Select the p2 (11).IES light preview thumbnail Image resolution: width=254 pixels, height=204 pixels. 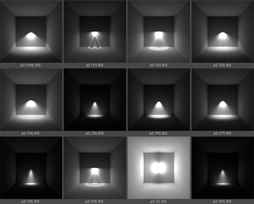[x=95, y=32]
